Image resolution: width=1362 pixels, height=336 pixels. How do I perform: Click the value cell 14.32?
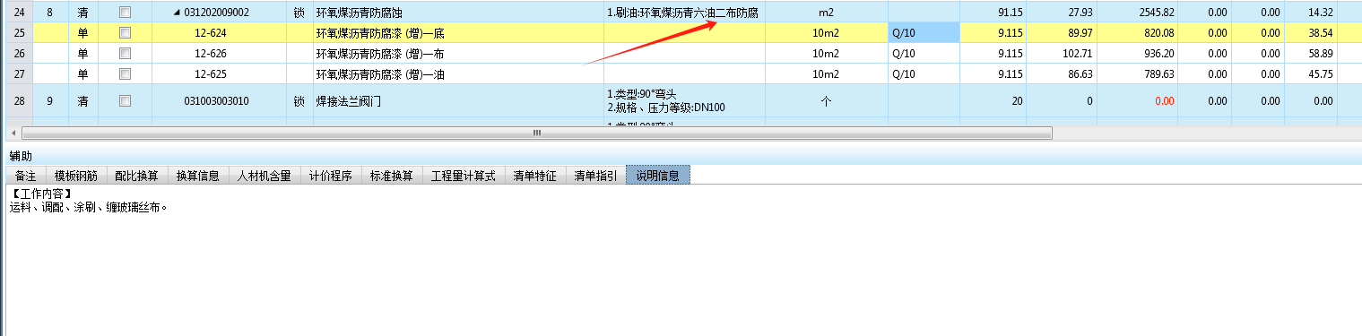point(1311,13)
